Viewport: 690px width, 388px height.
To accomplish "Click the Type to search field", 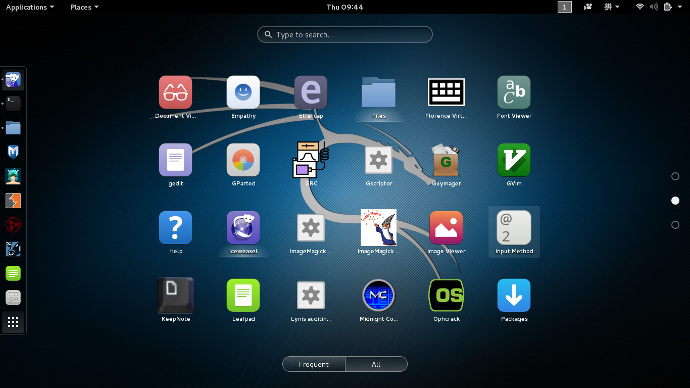I will click(x=345, y=34).
